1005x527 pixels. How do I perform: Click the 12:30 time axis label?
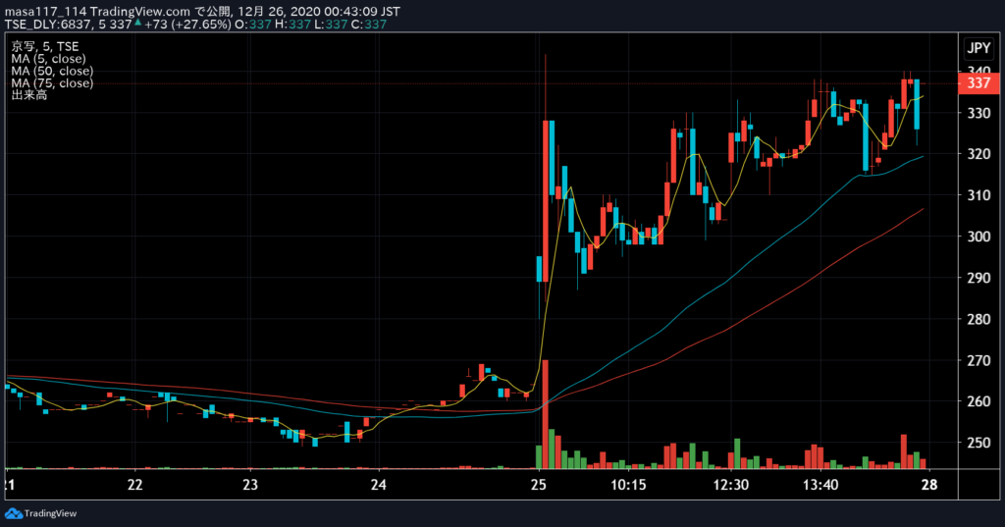pyautogui.click(x=730, y=485)
